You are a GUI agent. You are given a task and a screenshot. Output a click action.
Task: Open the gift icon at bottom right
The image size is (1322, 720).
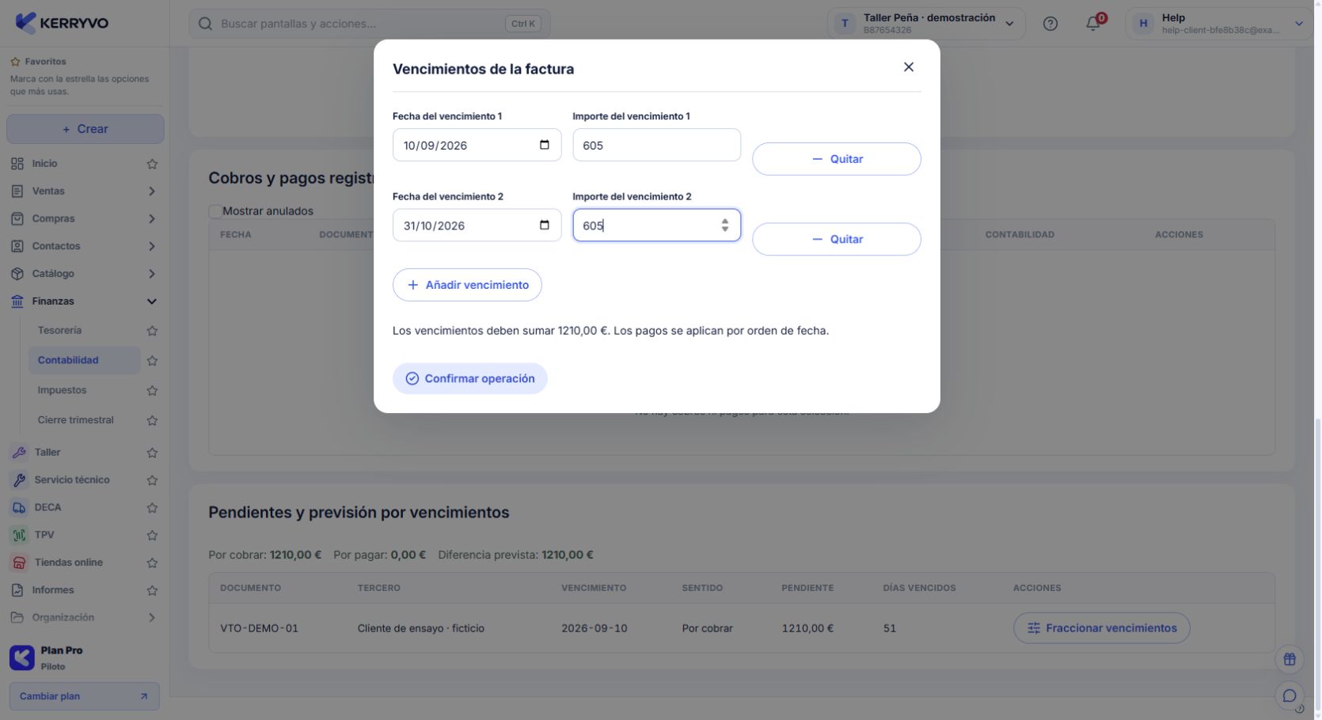tap(1290, 658)
